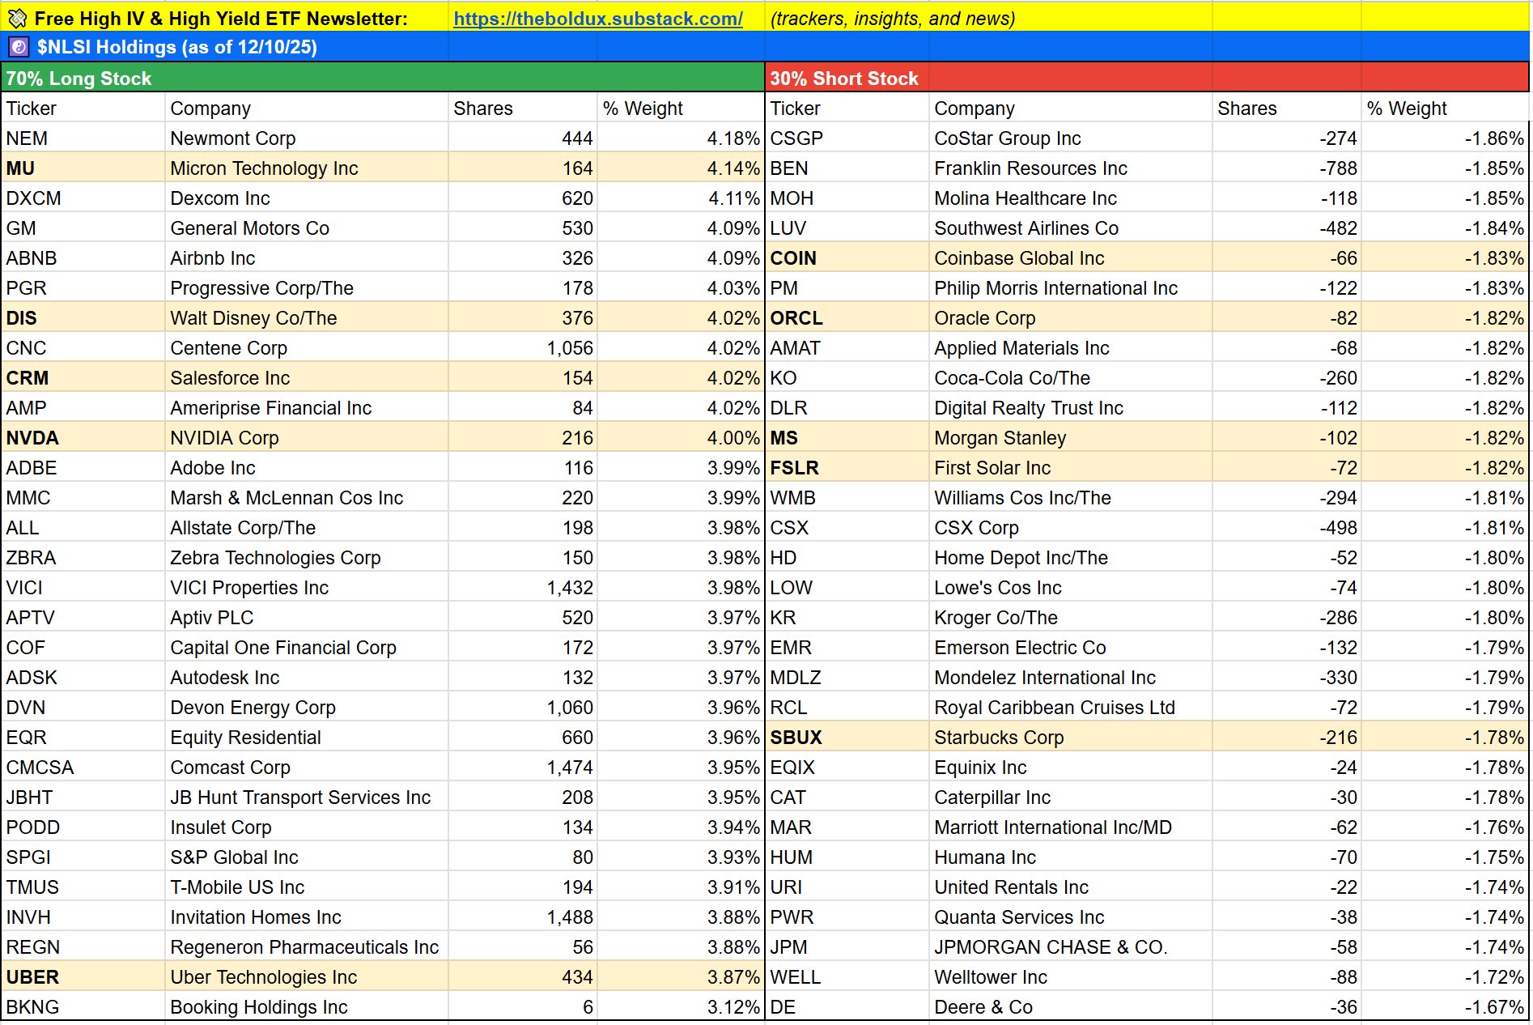The image size is (1533, 1025).
Task: Select the 30% Short Stock header
Action: click(1146, 79)
